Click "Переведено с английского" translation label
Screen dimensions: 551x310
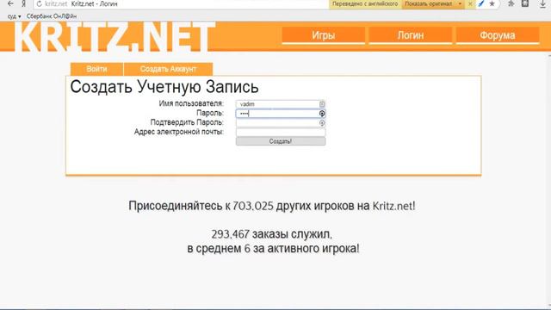[365, 3]
